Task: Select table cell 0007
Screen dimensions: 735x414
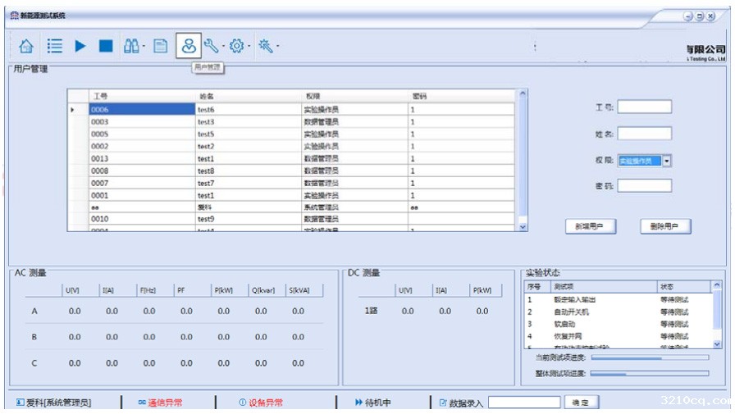Action: coord(142,183)
